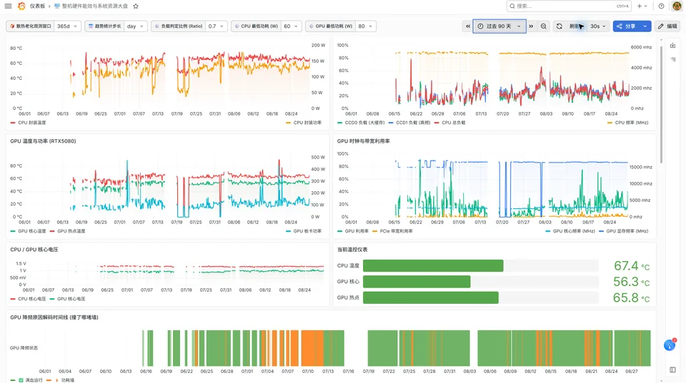Shift time range forward with double-right arrow
The width and height of the screenshot is (686, 383).
531,26
